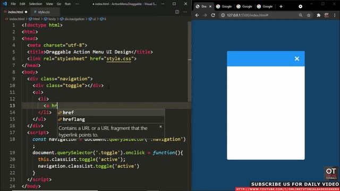Open the Chrome three-dot menu
Viewport: 340px width, 191px height.
(x=335, y=15)
